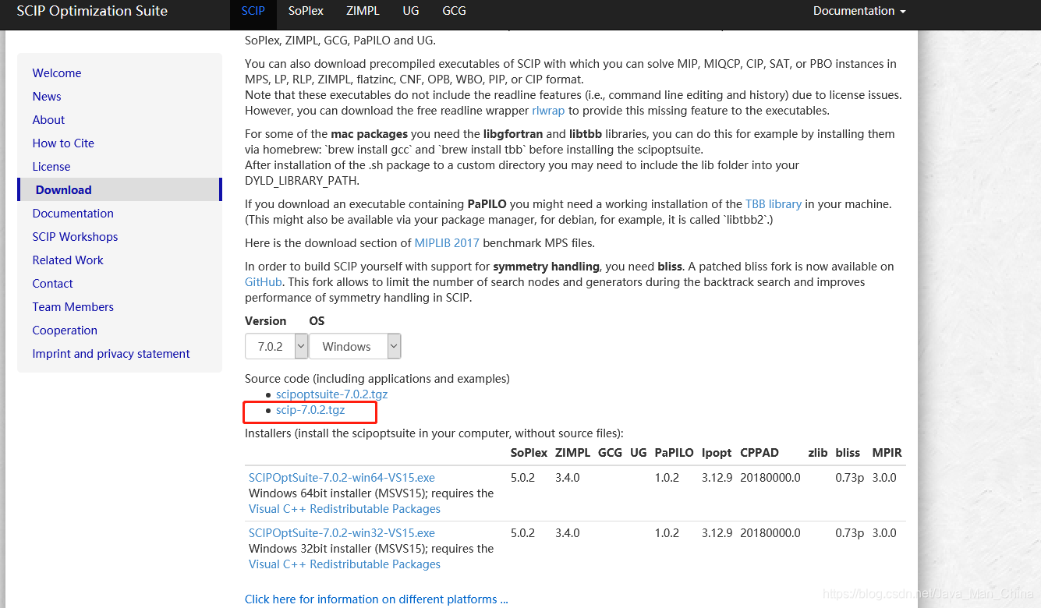Open the OS Windows dropdown

tap(356, 346)
